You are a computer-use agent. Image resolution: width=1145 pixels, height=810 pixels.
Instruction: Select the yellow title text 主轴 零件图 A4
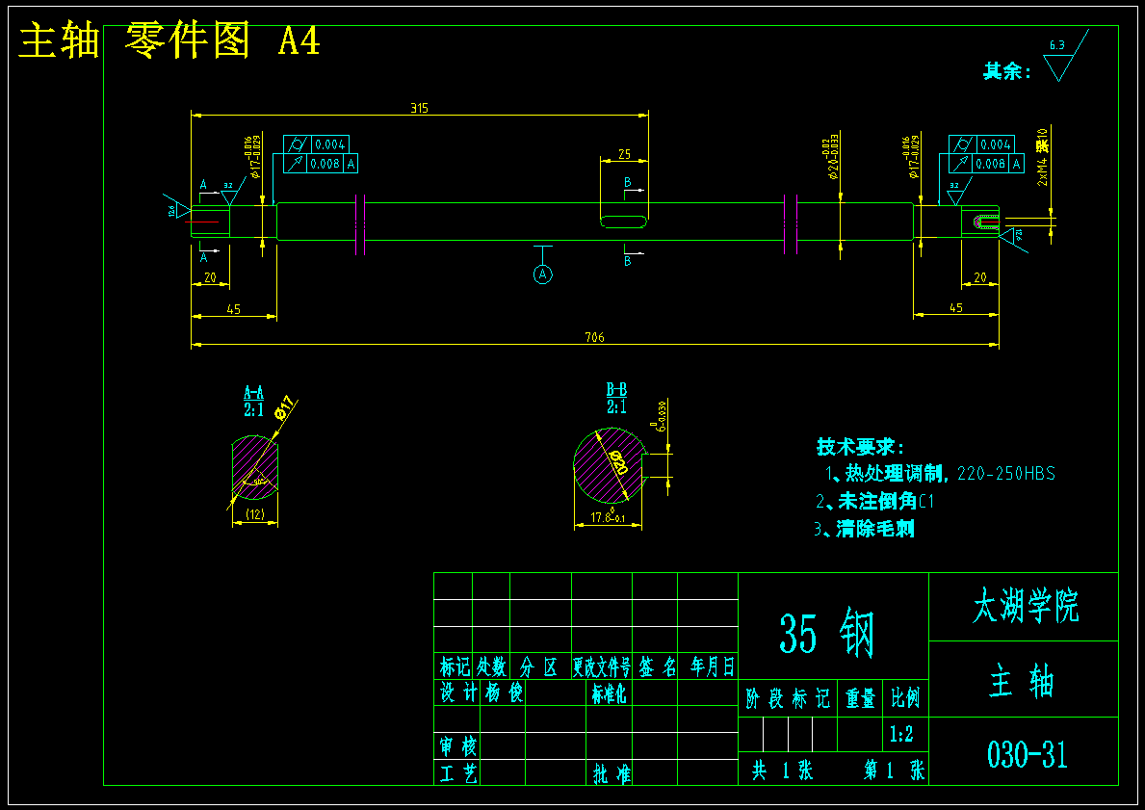click(169, 40)
